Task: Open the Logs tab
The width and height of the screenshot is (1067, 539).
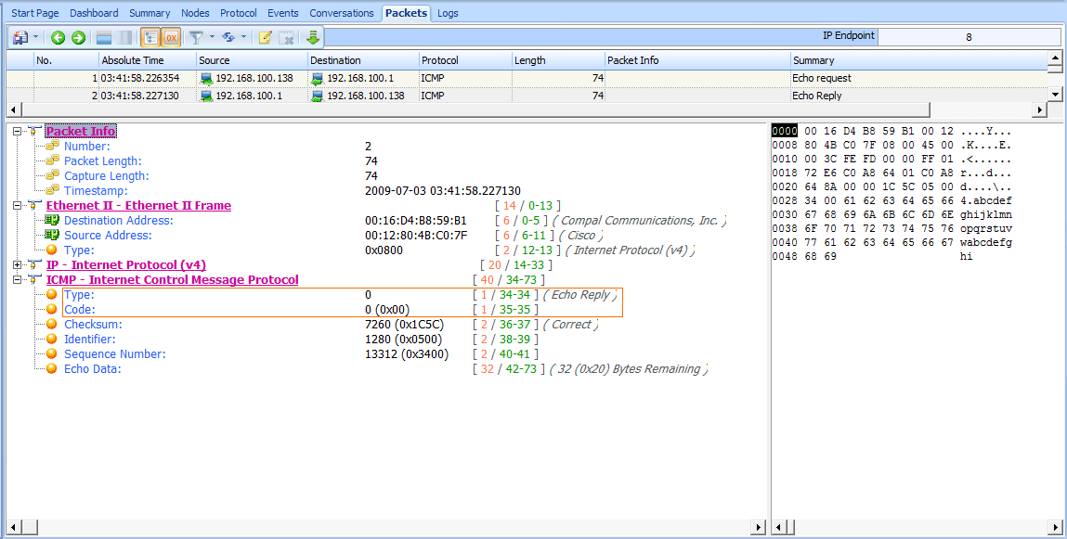Action: coord(448,13)
